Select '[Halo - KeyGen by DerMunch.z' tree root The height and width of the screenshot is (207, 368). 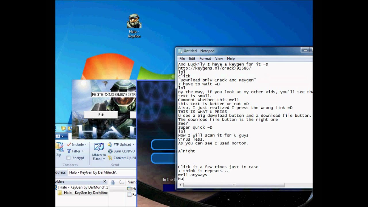coord(83,187)
